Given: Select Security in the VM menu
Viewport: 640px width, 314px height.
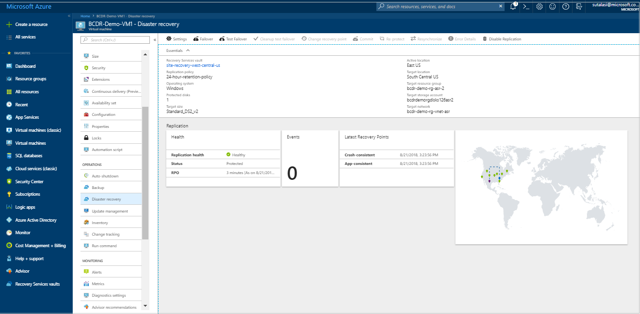Looking at the screenshot, I should 111,68.
